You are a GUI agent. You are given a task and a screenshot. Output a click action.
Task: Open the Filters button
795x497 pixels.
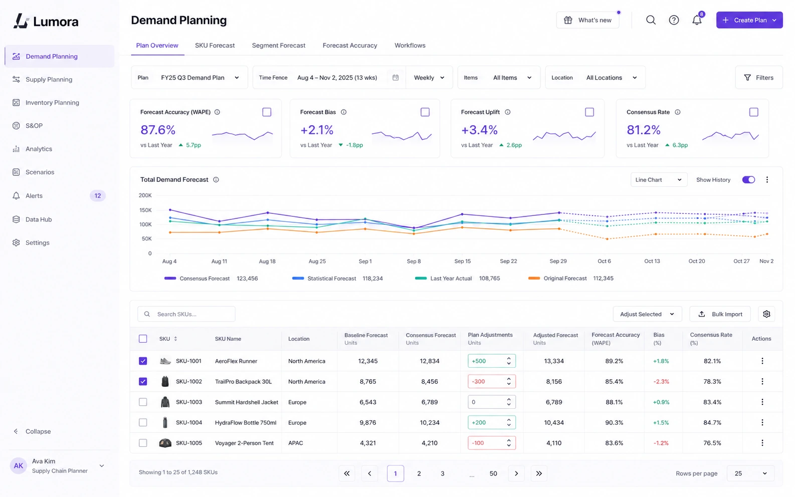point(759,78)
